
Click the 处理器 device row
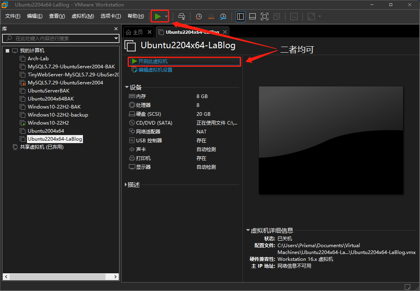183,105
